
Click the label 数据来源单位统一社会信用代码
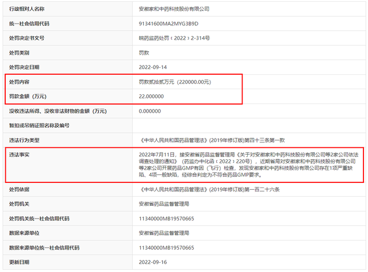44,248
